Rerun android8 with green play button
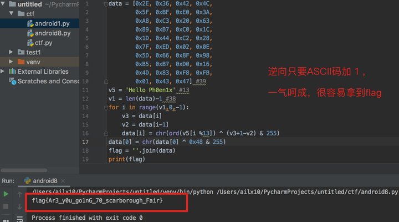Image resolution: width=399 pixels, height=222 pixels. tap(6, 194)
